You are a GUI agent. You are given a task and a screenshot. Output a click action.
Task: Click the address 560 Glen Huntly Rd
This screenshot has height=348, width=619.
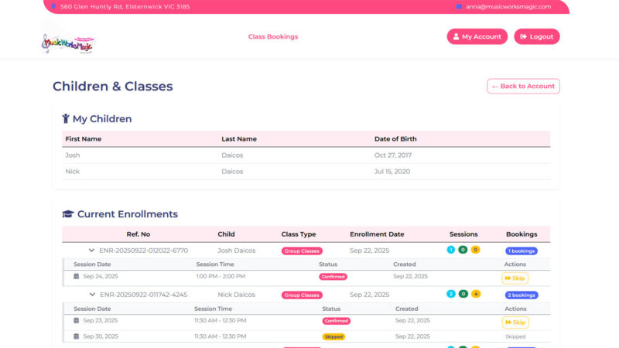pos(125,6)
